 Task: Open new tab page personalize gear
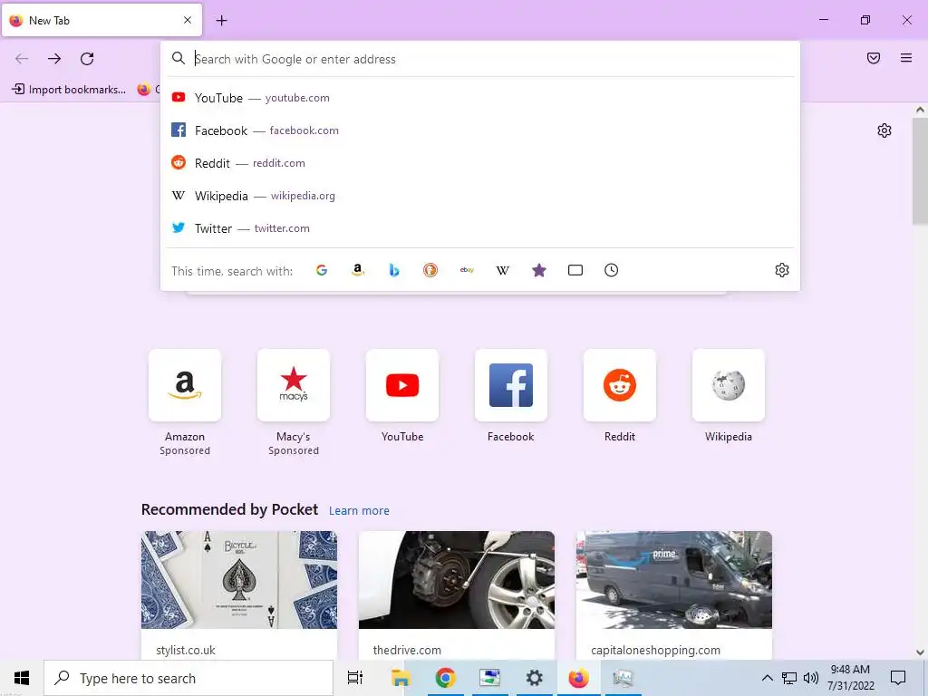(x=884, y=130)
